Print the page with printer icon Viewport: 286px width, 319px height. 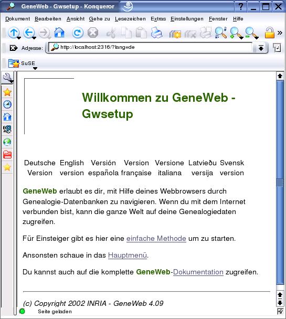click(156, 33)
